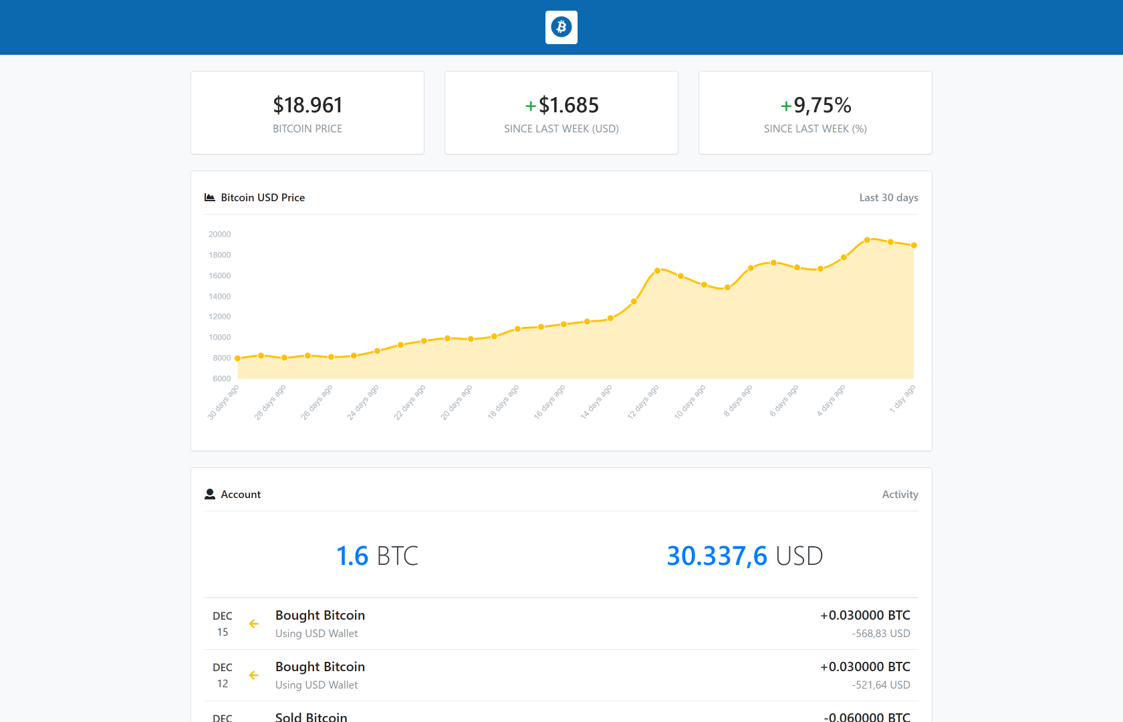
Task: Select the Bitcoin Price card showing $18.961
Action: [x=307, y=112]
